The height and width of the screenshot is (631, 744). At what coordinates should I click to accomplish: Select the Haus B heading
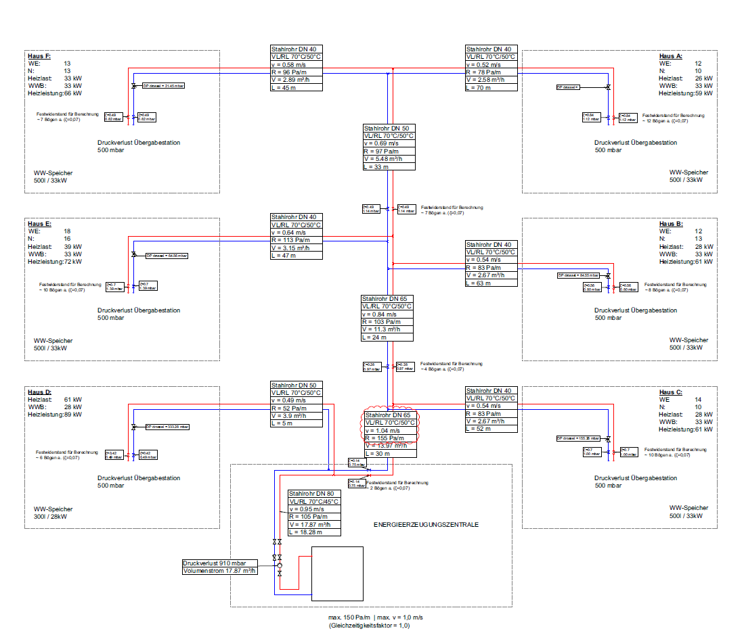click(670, 223)
